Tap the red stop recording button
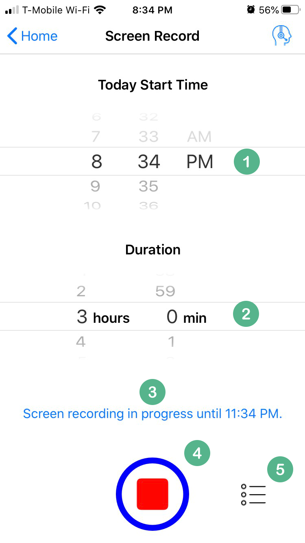 [x=152, y=494]
